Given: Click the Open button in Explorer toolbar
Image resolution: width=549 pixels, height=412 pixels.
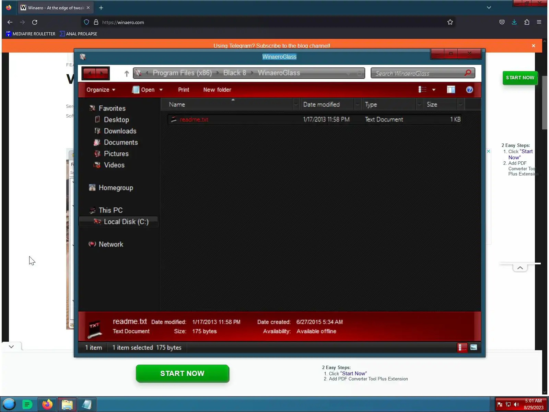Looking at the screenshot, I should click(143, 90).
